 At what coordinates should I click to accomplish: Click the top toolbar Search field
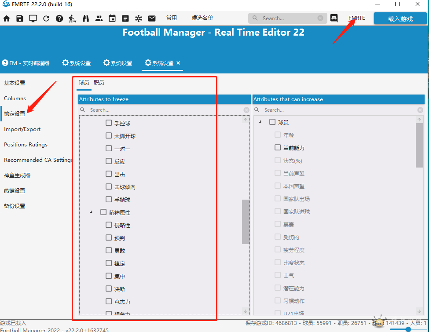[x=288, y=18]
